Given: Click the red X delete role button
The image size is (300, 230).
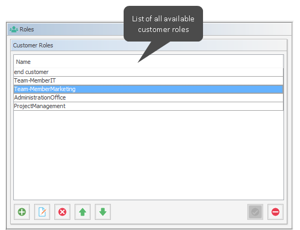Looking at the screenshot, I should (x=62, y=212).
